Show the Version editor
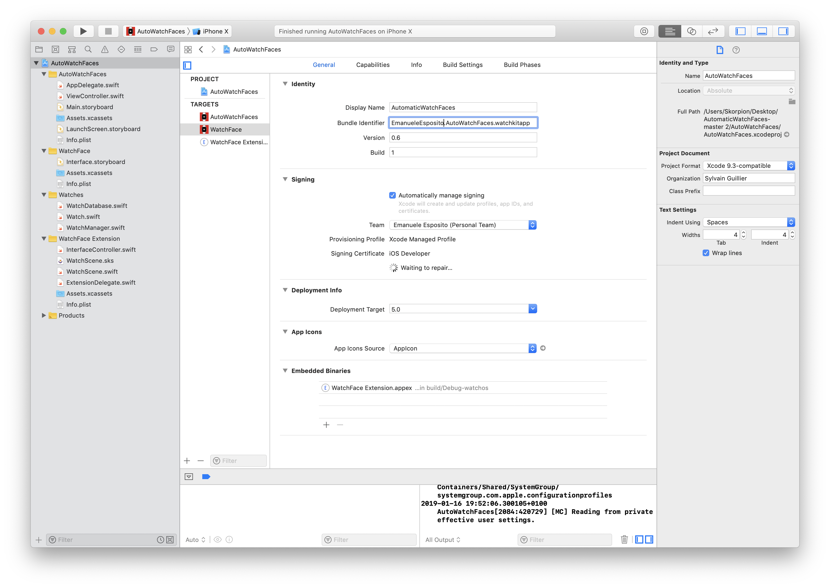 pyautogui.click(x=713, y=31)
